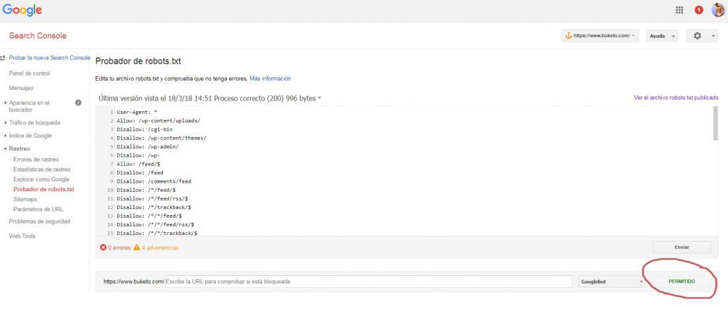Click the Enviar button
This screenshot has width=728, height=309.
point(682,247)
